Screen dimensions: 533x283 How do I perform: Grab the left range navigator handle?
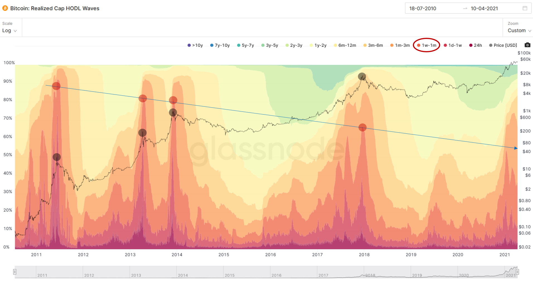pos(15,272)
